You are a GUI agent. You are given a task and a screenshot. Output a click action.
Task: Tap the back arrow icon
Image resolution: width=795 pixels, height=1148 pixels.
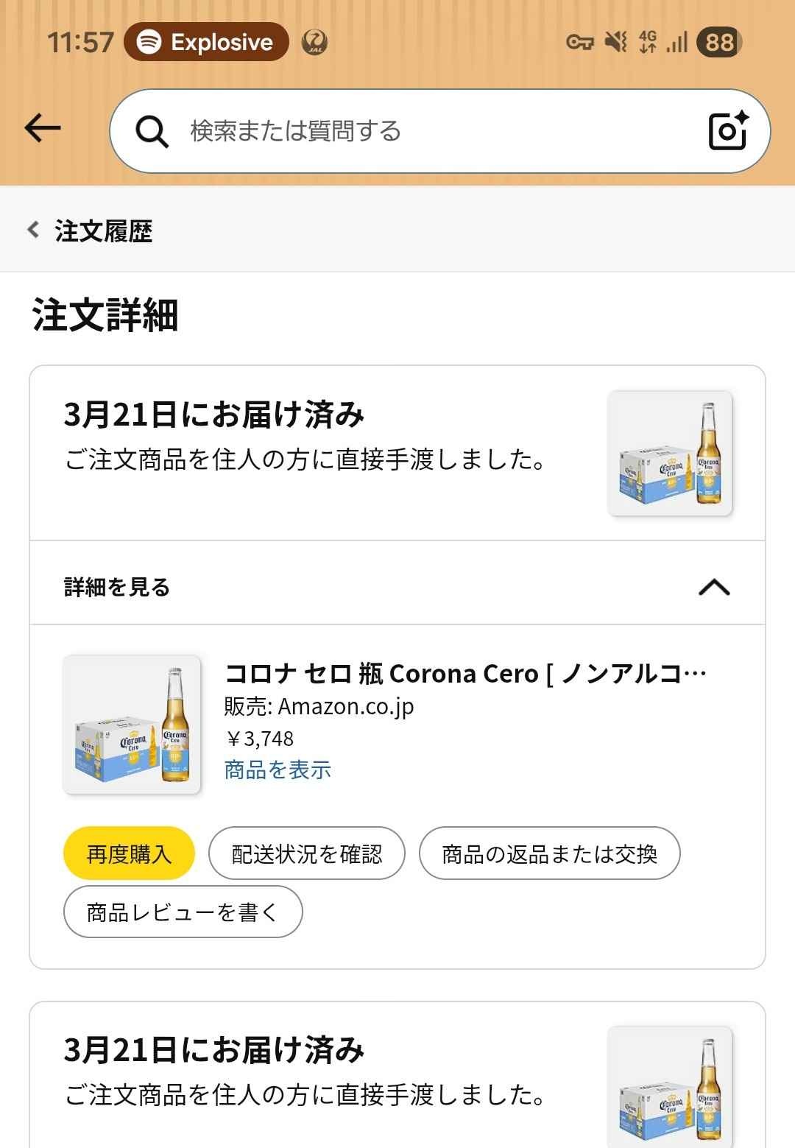tap(43, 128)
